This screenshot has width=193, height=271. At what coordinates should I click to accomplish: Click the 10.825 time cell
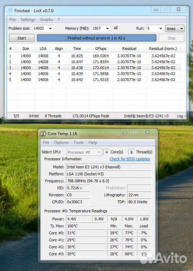77,56
